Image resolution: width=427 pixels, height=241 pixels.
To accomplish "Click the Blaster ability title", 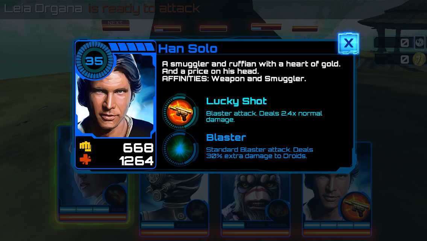I will point(226,137).
